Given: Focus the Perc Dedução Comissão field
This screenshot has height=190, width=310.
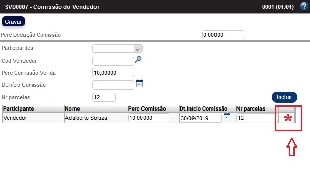Looking at the screenshot, I should pos(223,35).
